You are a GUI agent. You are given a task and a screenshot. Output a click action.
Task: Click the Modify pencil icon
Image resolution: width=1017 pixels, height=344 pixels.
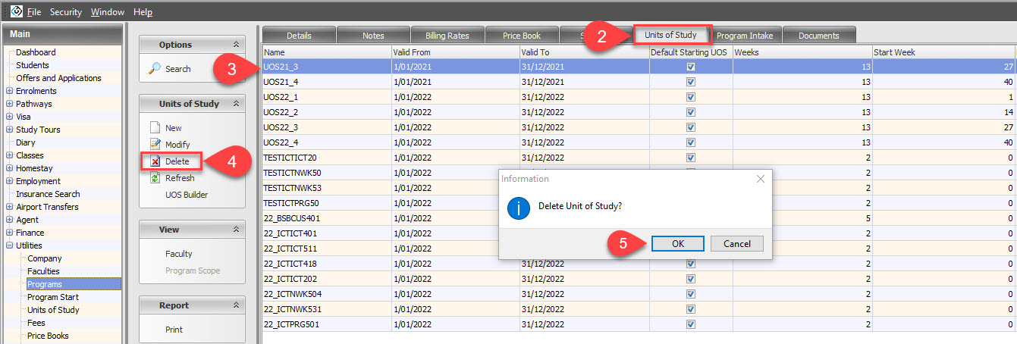tap(155, 144)
